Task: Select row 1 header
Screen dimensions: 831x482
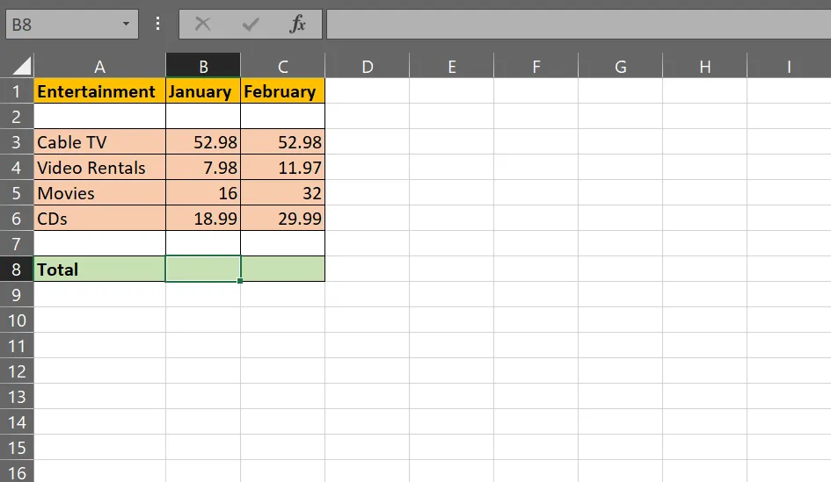Action: click(17, 91)
